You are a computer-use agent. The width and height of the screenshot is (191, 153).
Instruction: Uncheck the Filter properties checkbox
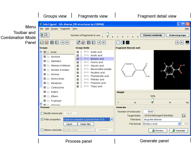pos(42,119)
